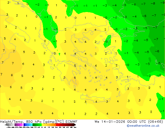Click the "[gdmp]" unit label
The width and height of the screenshot is (165, 128).
point(50,122)
